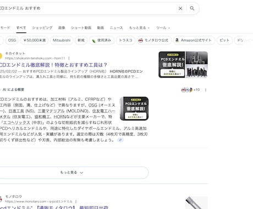This screenshot has height=209, width=253.
Task: Open the ショッピング tab
Action: pyautogui.click(x=42, y=28)
